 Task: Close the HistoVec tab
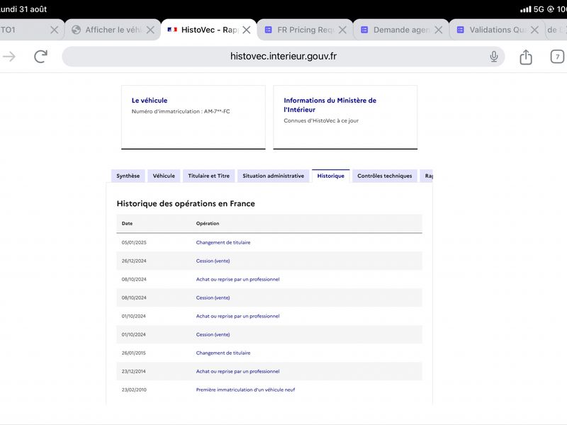[247, 30]
